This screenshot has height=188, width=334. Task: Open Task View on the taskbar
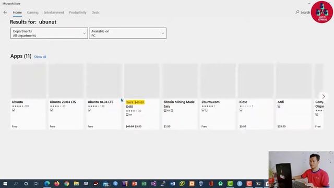(x=36, y=183)
